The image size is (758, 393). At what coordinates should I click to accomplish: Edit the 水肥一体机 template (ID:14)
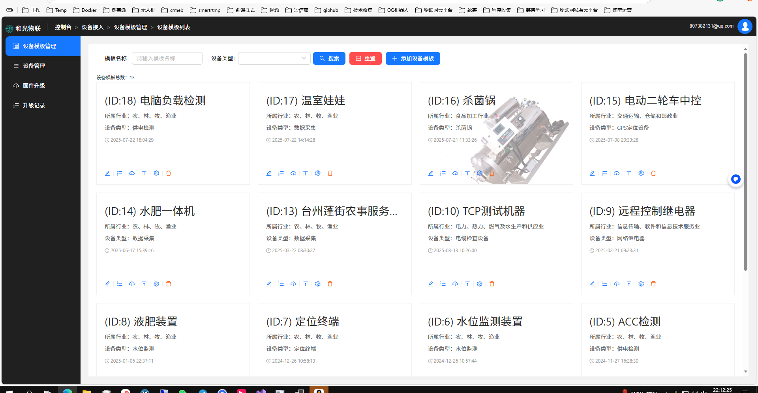107,284
